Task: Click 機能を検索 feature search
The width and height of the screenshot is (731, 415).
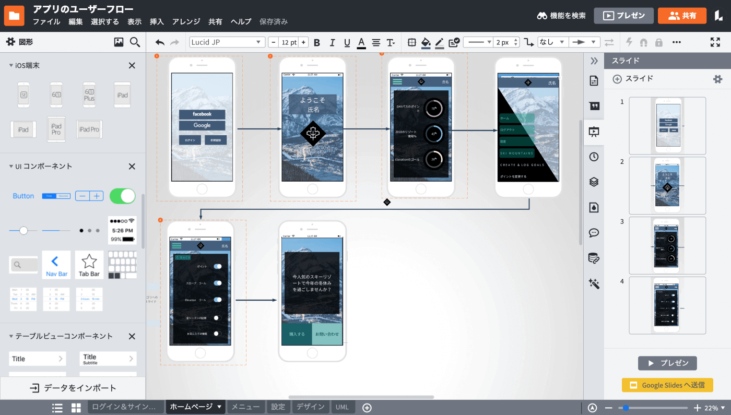Action: (x=562, y=16)
